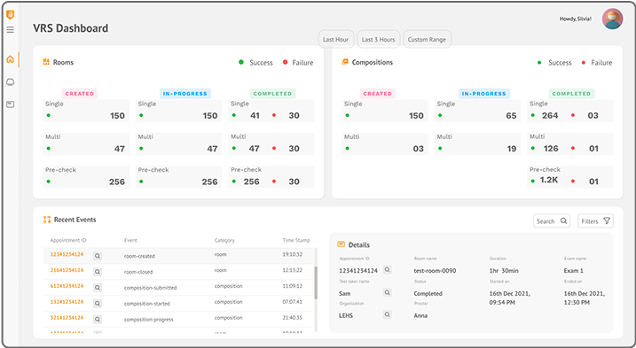Open the hamburger menu in sidebar
This screenshot has height=348, width=636.
click(x=11, y=29)
